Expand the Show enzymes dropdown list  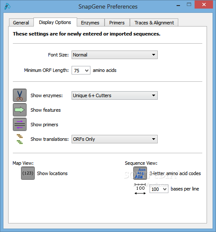tap(114, 95)
